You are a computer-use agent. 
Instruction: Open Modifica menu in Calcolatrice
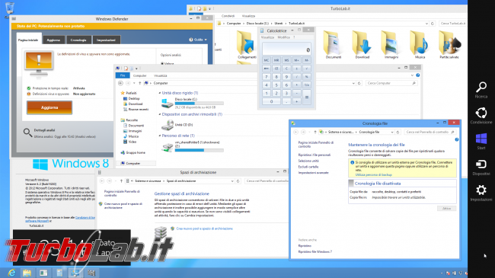click(283, 37)
